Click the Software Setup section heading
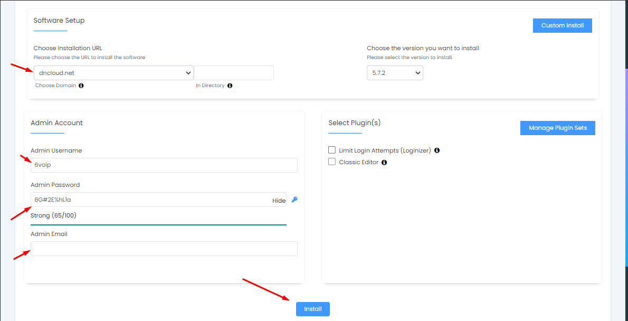The width and height of the screenshot is (628, 321). [x=59, y=21]
